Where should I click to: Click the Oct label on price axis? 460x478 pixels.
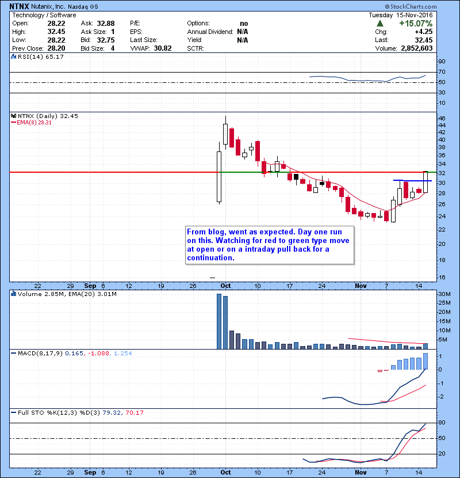(225, 286)
